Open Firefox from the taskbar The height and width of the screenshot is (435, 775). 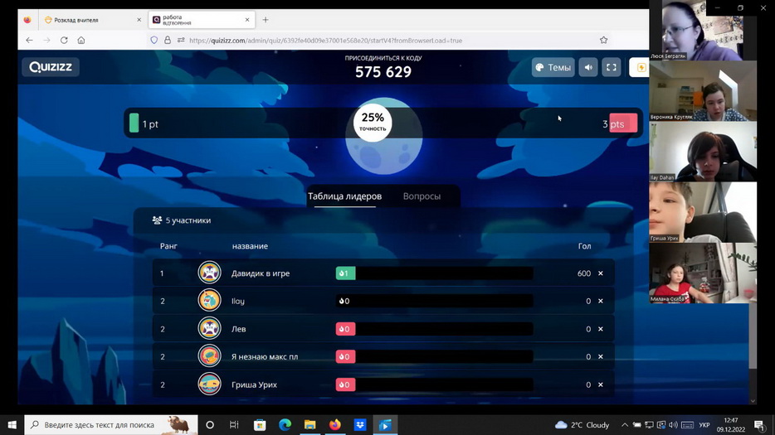[x=335, y=425]
